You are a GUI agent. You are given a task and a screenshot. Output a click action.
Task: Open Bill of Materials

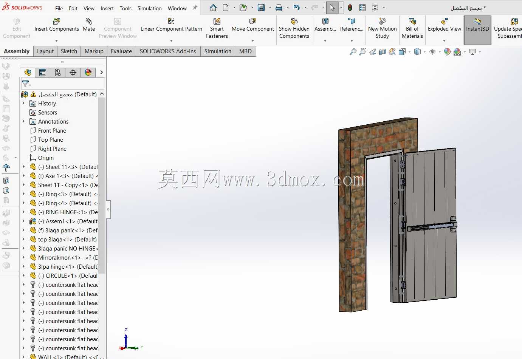[x=412, y=28]
